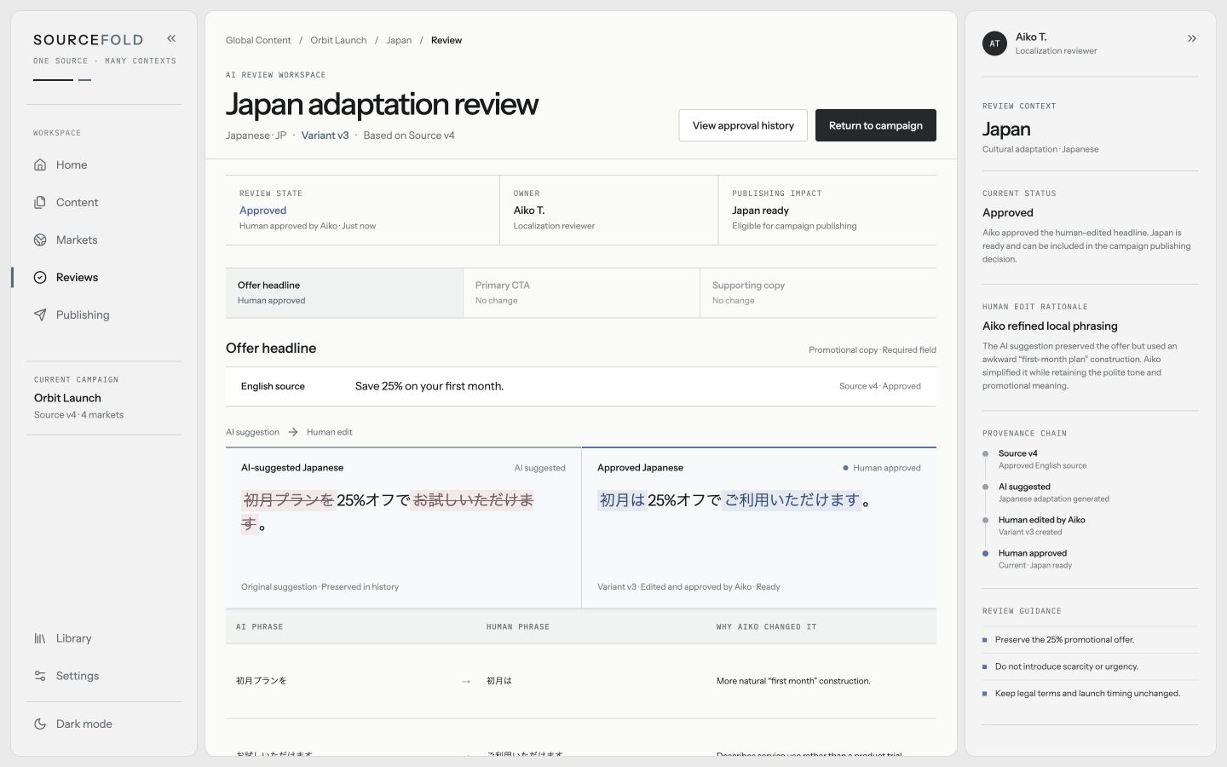
Task: Click the Markets globe icon
Action: (40, 239)
